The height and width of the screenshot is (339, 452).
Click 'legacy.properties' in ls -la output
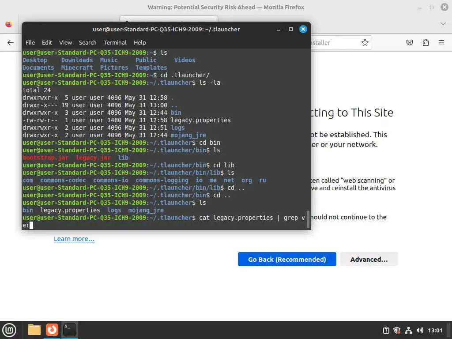pos(201,120)
